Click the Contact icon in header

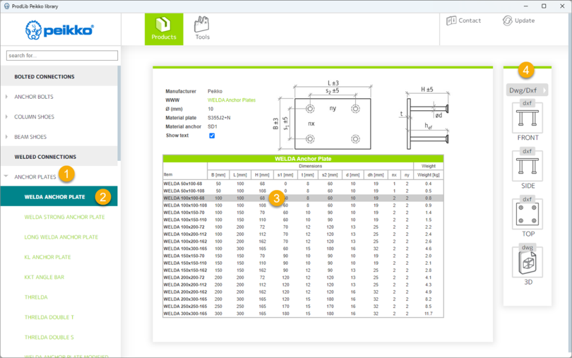(452, 21)
